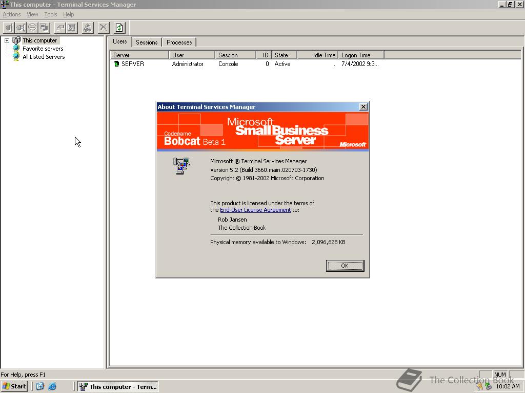Click the This computer tree icon
This screenshot has width=525, height=393.
coord(16,40)
